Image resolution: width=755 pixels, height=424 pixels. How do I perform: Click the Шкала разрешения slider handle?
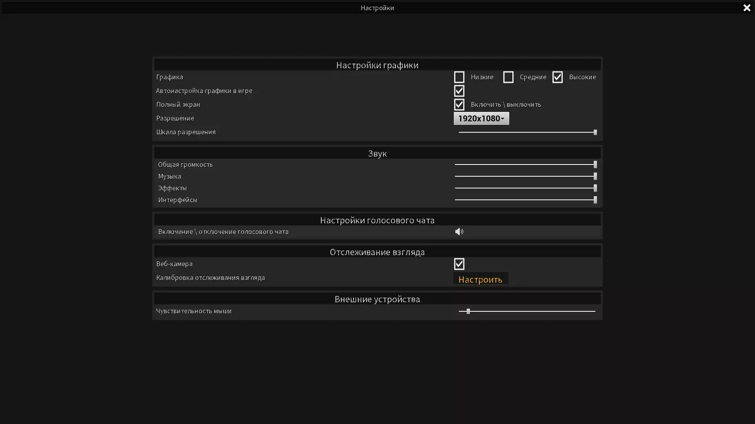pyautogui.click(x=595, y=132)
